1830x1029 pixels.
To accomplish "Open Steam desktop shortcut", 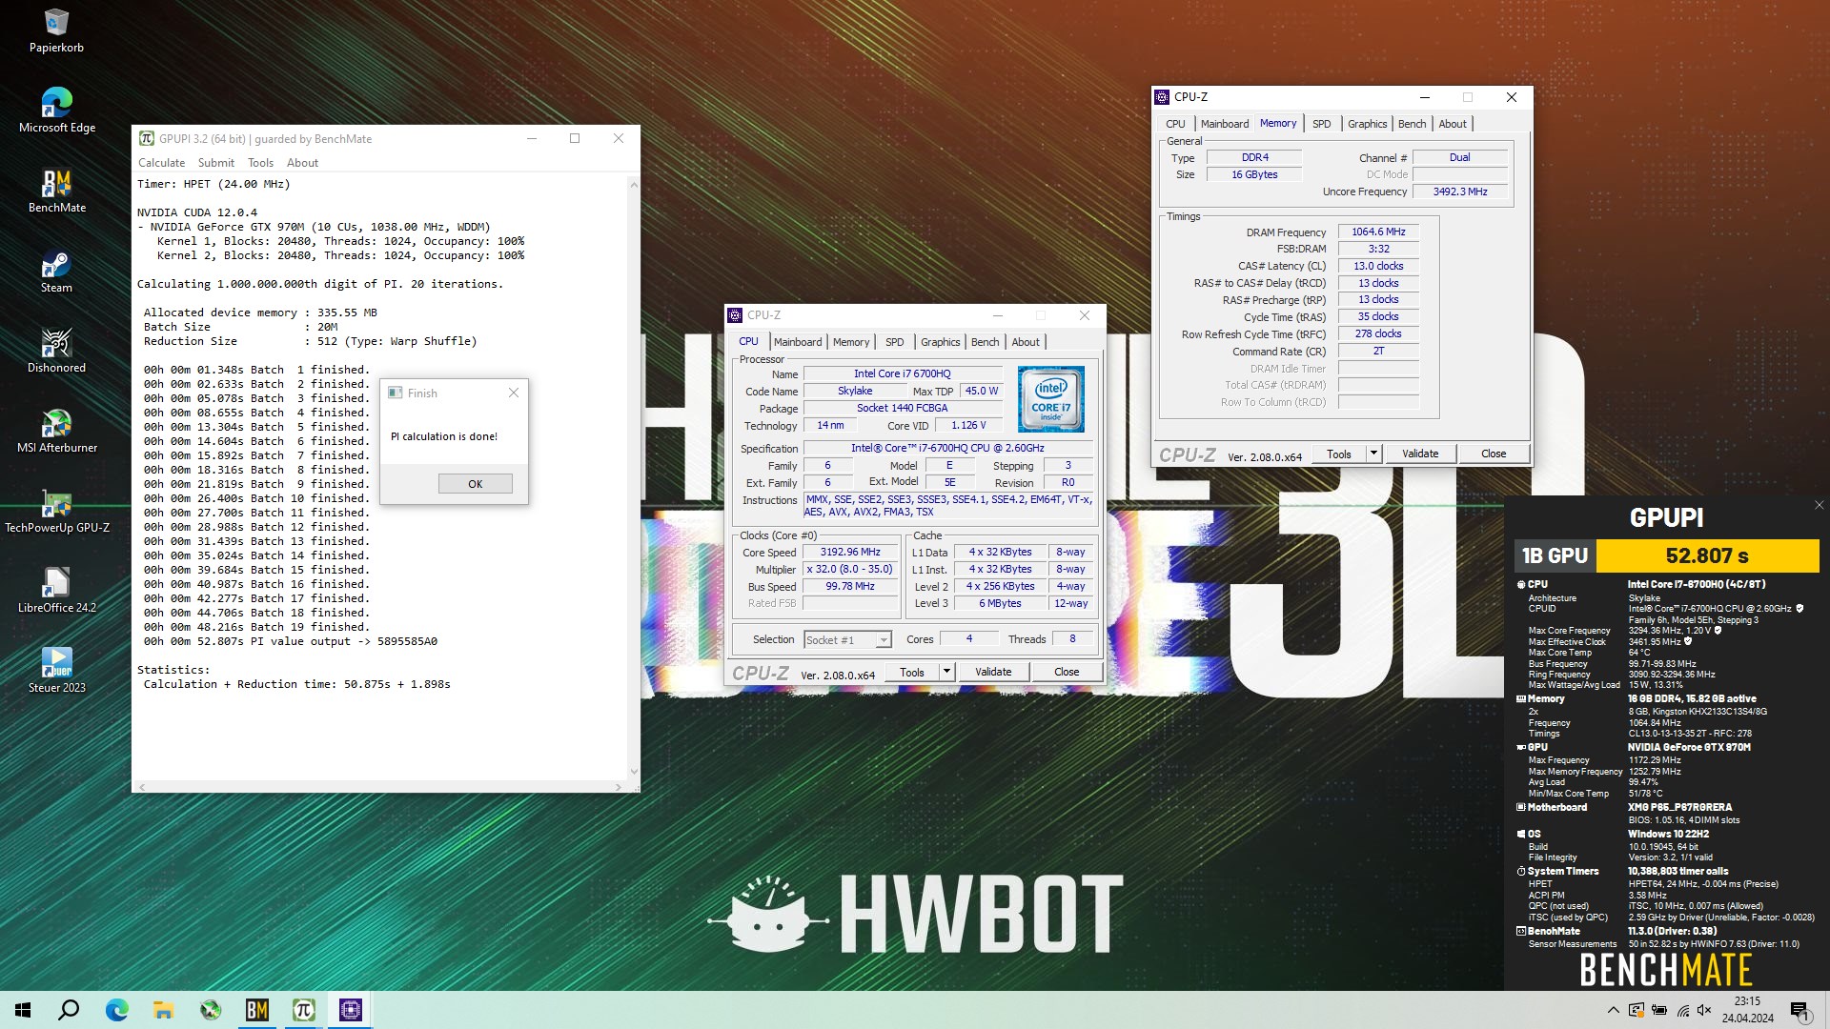I will click(x=56, y=271).
